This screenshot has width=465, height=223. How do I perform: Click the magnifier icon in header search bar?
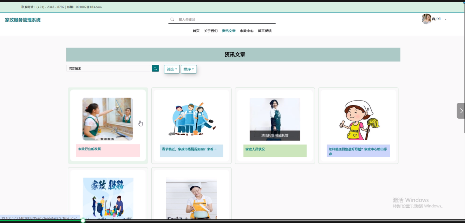click(x=172, y=20)
